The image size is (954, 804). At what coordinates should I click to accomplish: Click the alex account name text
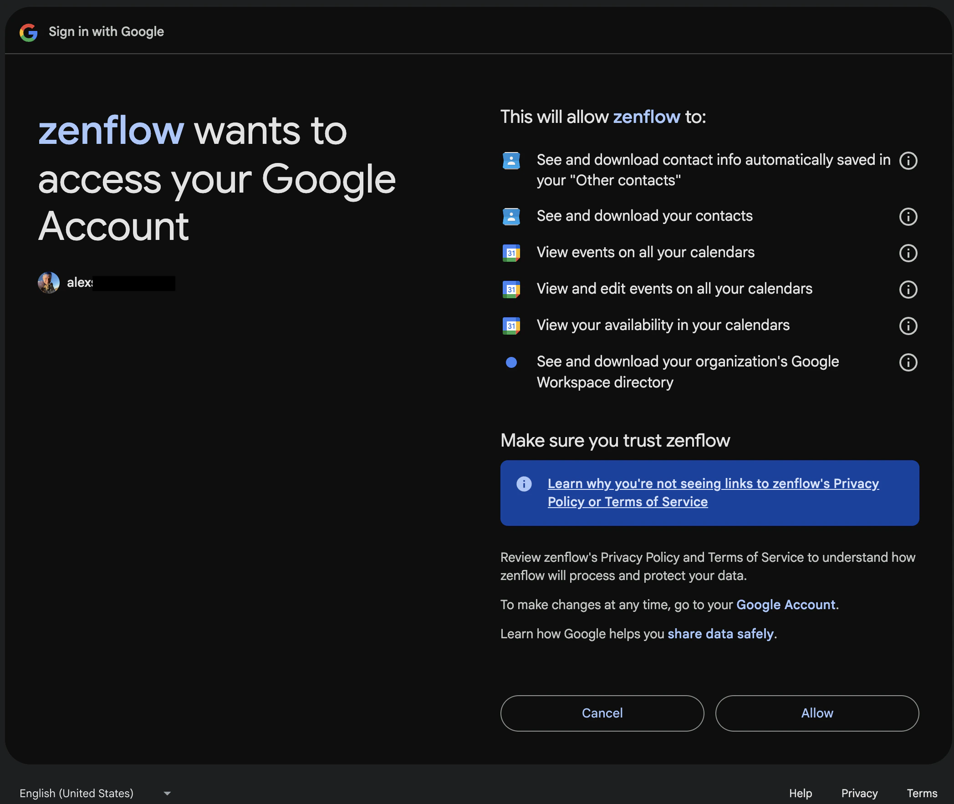click(80, 283)
